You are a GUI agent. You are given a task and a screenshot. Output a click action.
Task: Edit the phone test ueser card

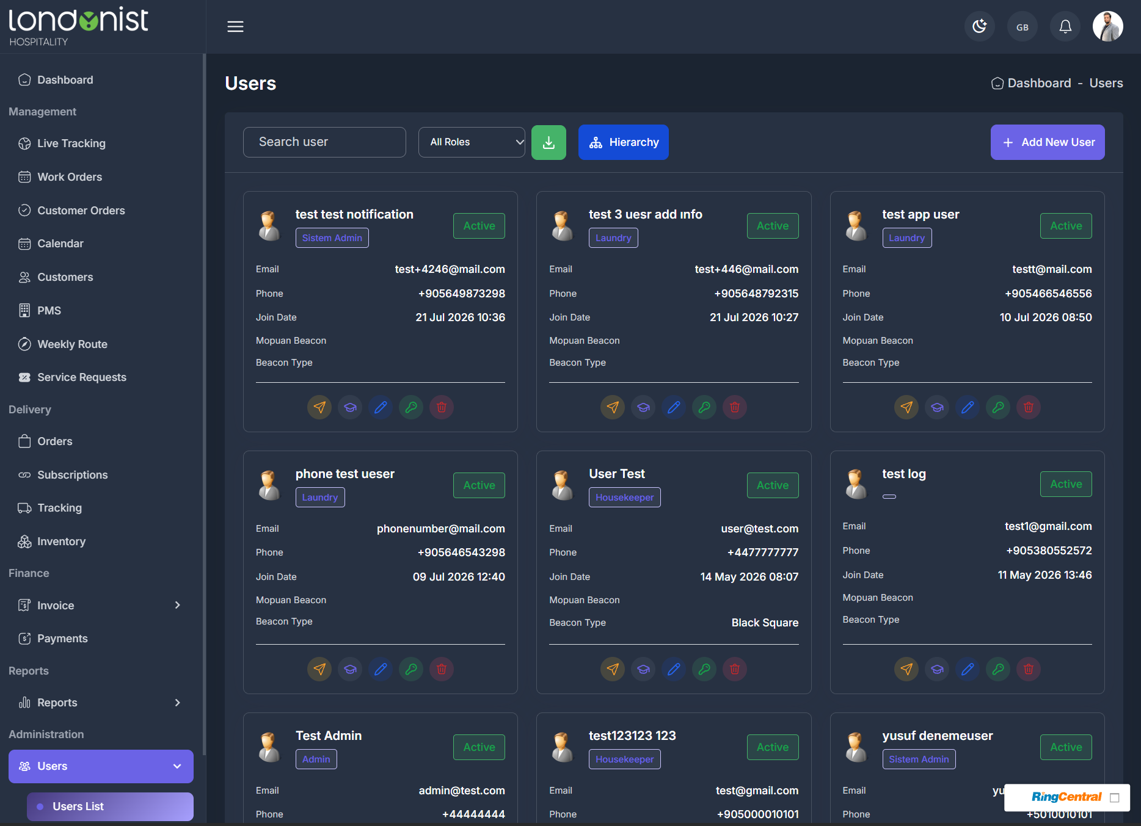tap(381, 669)
